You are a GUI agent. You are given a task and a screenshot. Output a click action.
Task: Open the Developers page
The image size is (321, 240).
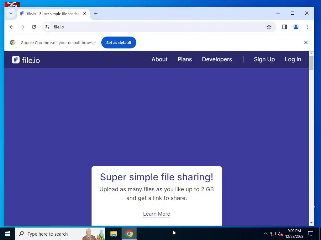(217, 59)
